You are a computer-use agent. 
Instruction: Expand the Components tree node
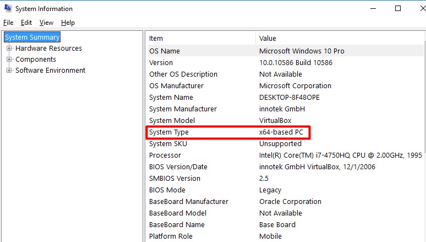click(9, 60)
